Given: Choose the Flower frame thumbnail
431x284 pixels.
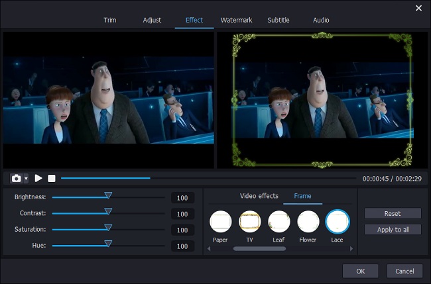Looking at the screenshot, I should (x=308, y=222).
